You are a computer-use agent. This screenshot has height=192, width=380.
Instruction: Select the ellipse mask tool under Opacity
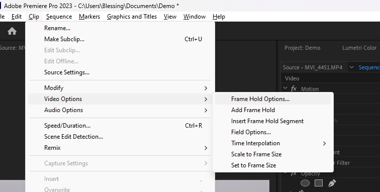click(x=305, y=183)
